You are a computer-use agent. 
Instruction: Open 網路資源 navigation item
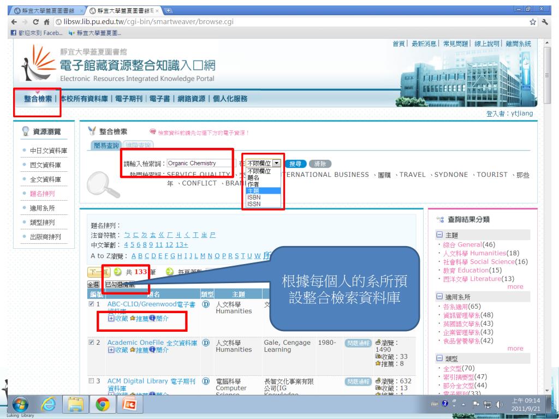tap(192, 99)
